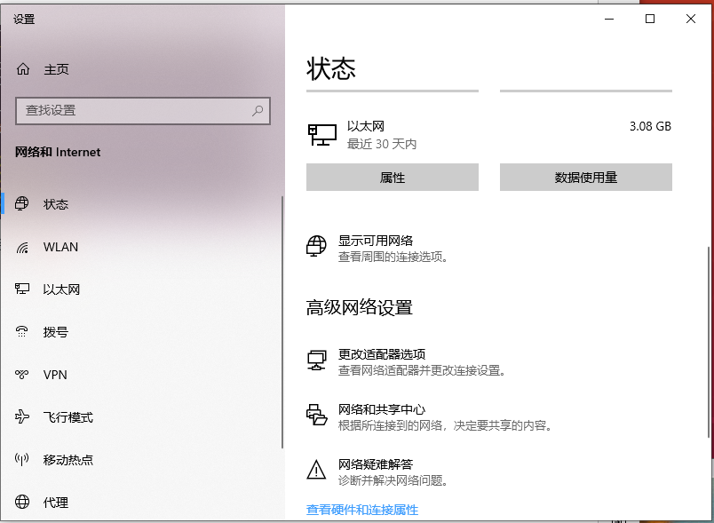Click the hotspot antenna icon for 移动热点
The image size is (714, 523).
tap(22, 459)
